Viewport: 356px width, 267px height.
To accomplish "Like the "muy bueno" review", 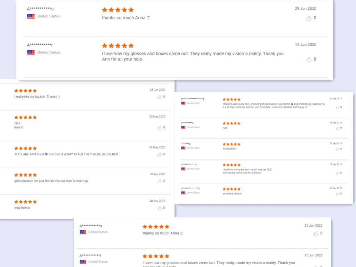I will [160, 208].
